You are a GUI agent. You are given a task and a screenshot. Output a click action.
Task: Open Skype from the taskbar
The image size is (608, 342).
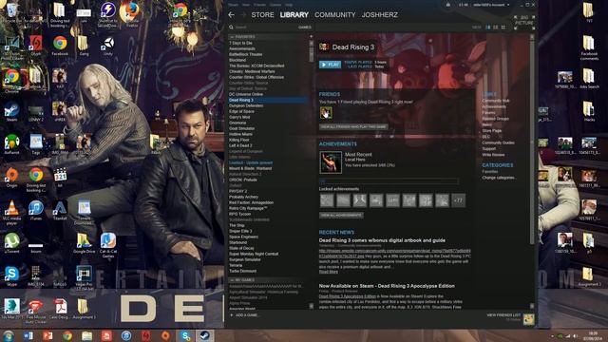[x=185, y=335]
